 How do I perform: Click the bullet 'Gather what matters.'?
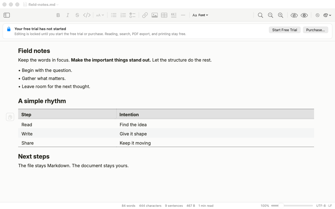(x=44, y=78)
